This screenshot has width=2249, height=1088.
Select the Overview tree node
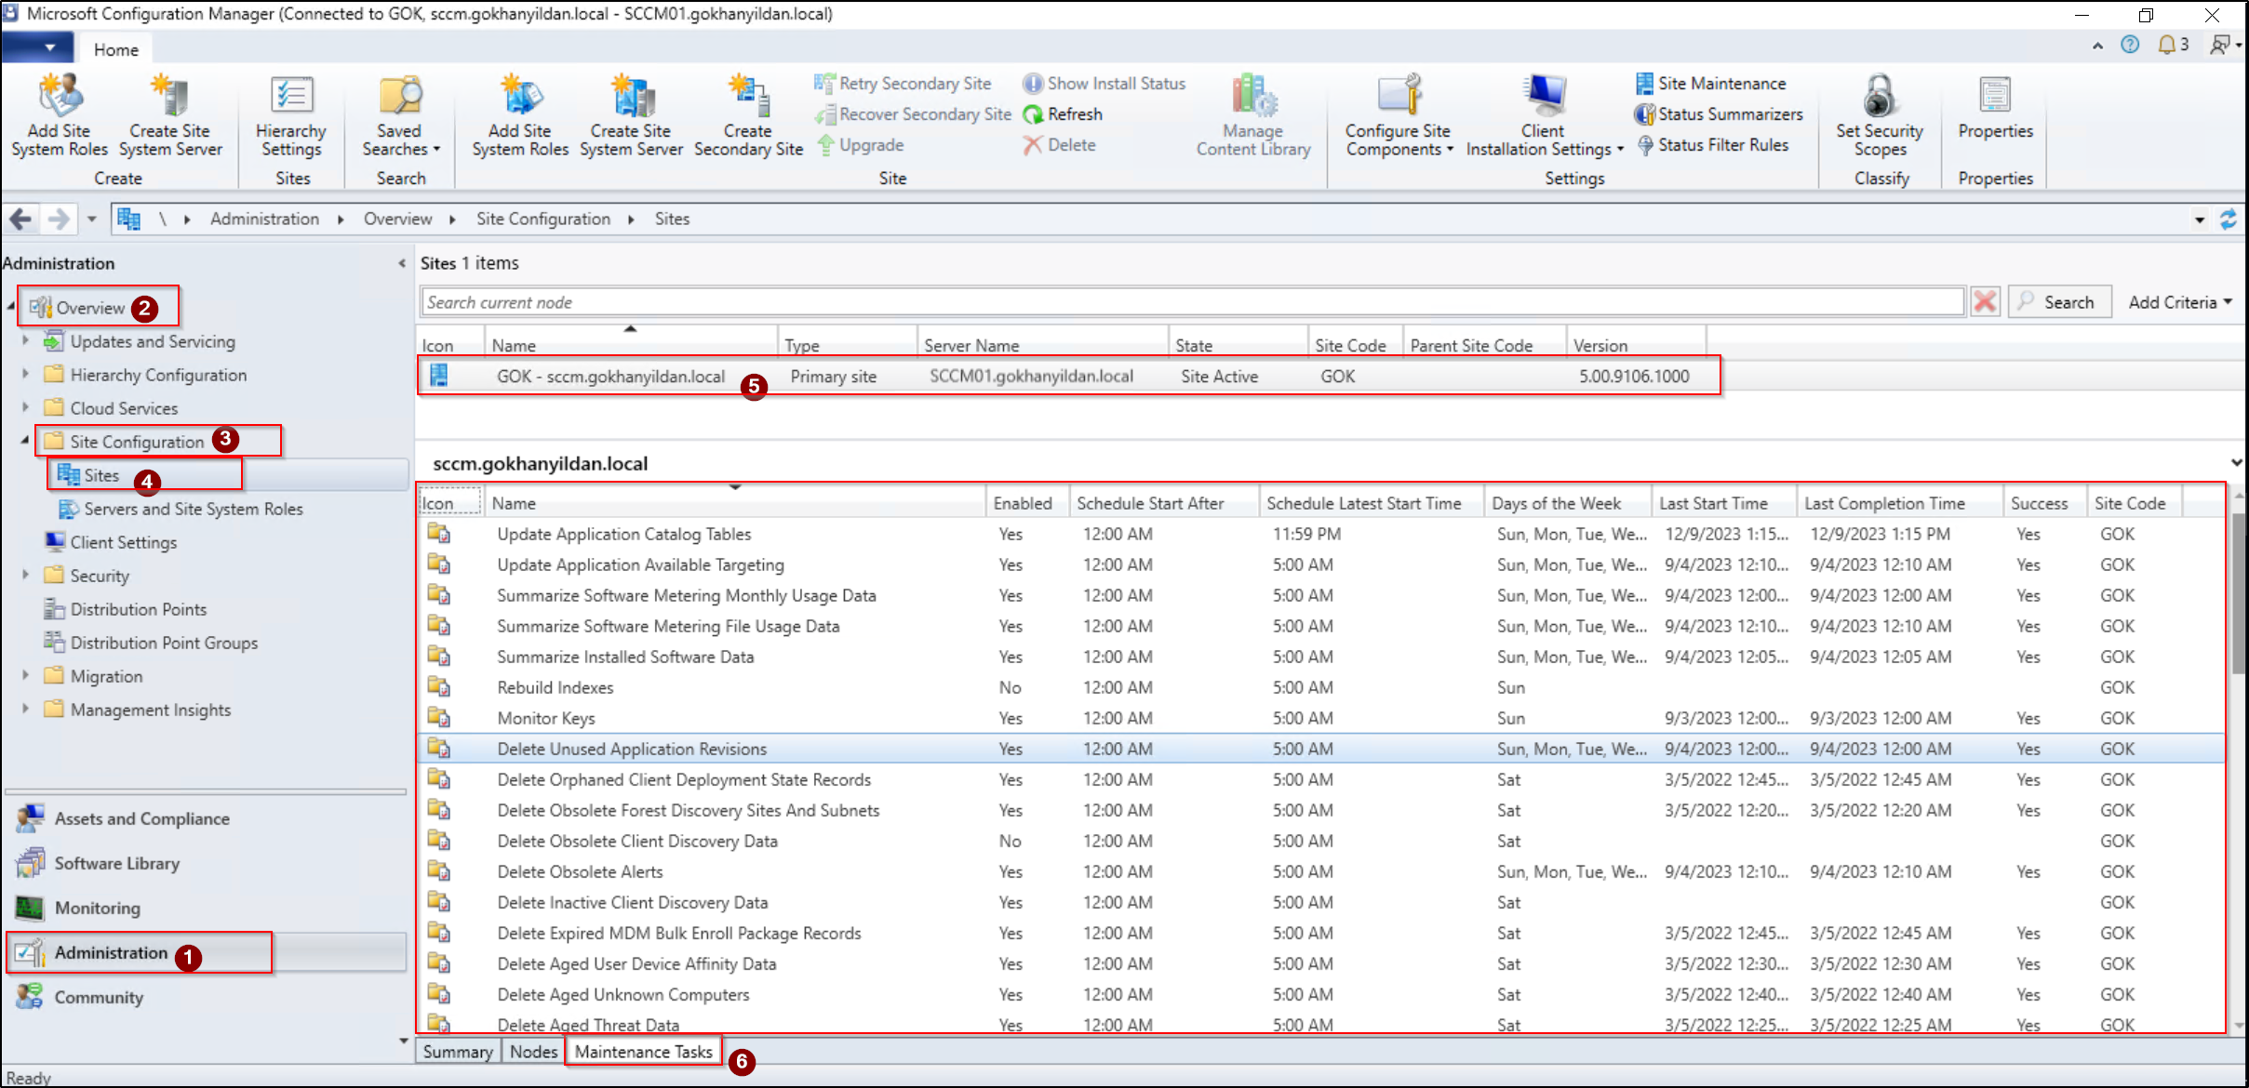point(89,308)
